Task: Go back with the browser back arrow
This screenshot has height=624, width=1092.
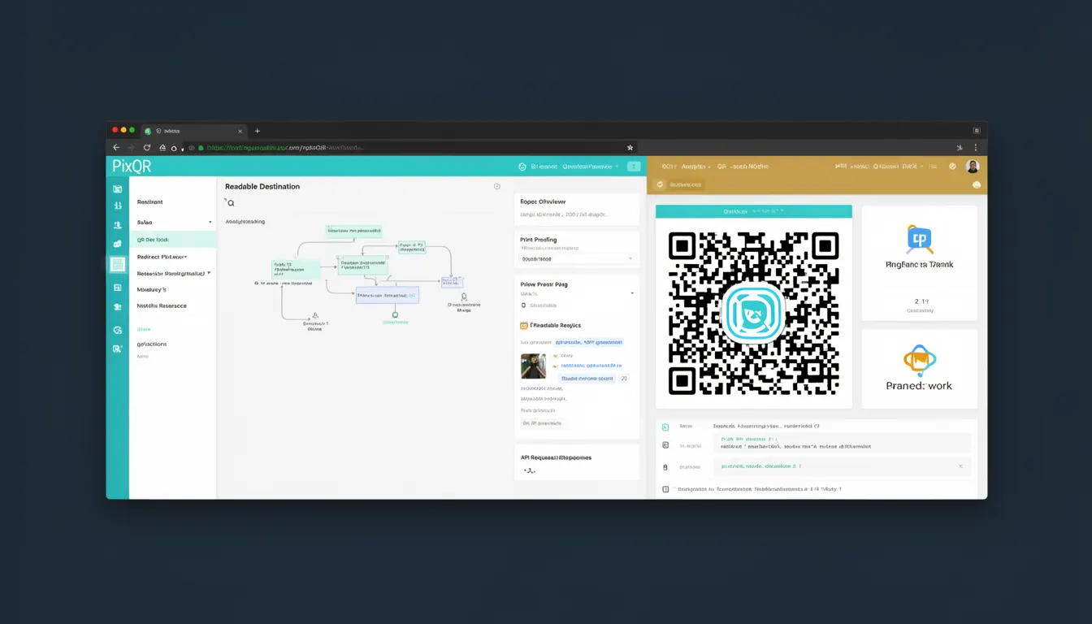Action: pyautogui.click(x=116, y=148)
